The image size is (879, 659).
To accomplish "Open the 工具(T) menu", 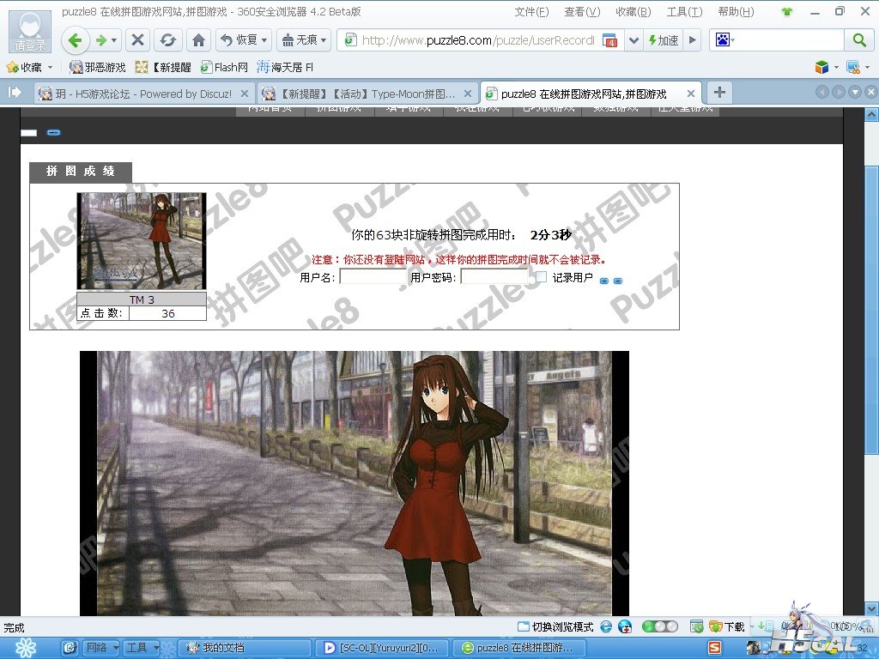I will (x=684, y=12).
